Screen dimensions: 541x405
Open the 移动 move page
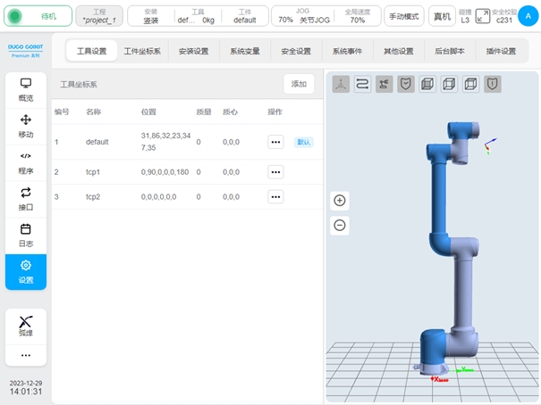coord(25,126)
